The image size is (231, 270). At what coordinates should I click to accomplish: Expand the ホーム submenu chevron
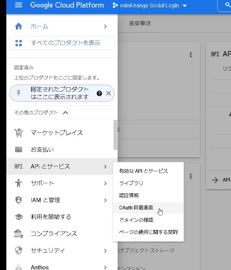pyautogui.click(x=105, y=27)
